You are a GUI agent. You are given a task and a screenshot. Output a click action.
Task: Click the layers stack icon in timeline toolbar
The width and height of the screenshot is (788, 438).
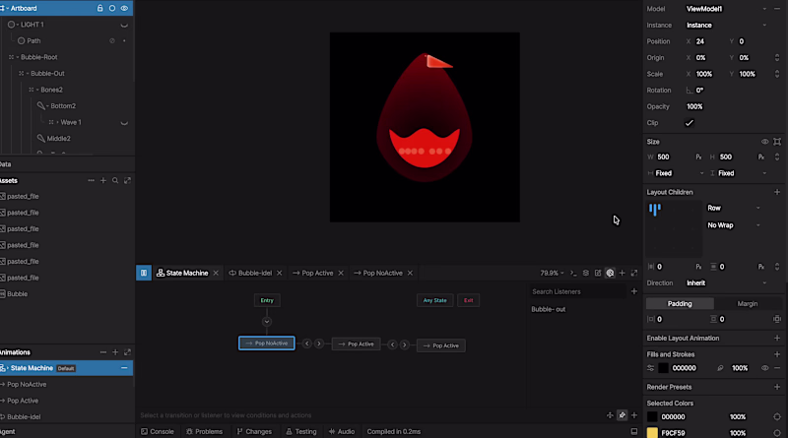click(x=585, y=273)
